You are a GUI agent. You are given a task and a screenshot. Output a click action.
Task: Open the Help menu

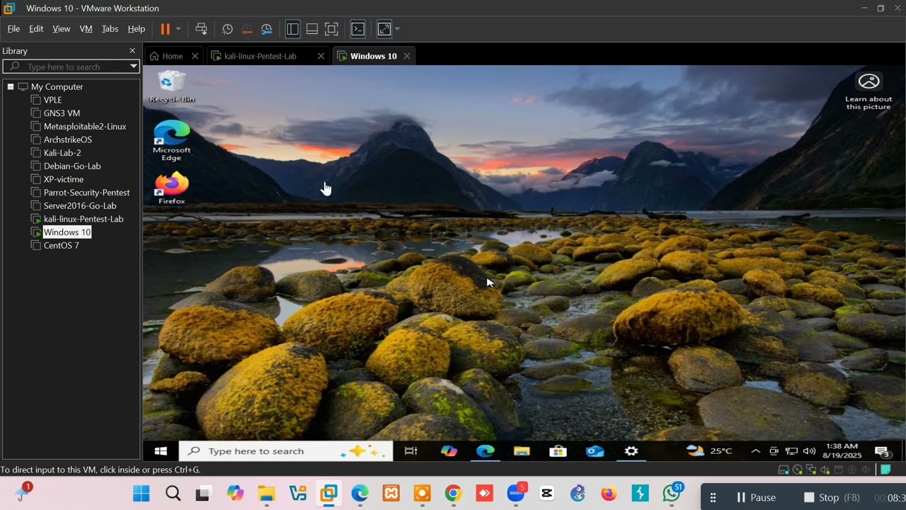pyautogui.click(x=137, y=29)
